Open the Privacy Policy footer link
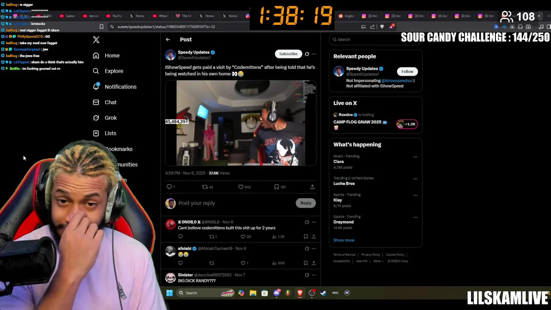 tap(371, 255)
